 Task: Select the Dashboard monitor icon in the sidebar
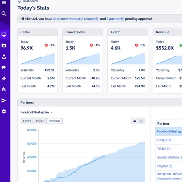pos(4,35)
